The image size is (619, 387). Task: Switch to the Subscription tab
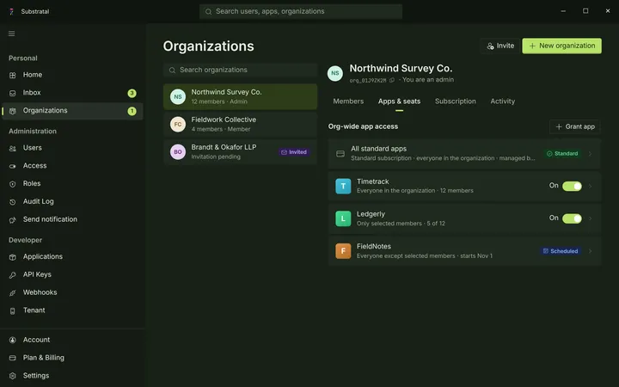[x=455, y=101]
